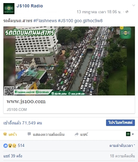Open the comment-as page selector dropdown
This screenshot has height=162, width=138.
point(130,134)
